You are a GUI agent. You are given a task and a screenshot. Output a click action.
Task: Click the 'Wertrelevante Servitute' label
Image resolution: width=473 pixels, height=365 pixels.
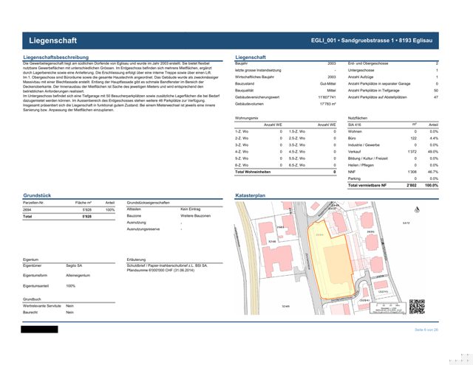tap(42, 306)
